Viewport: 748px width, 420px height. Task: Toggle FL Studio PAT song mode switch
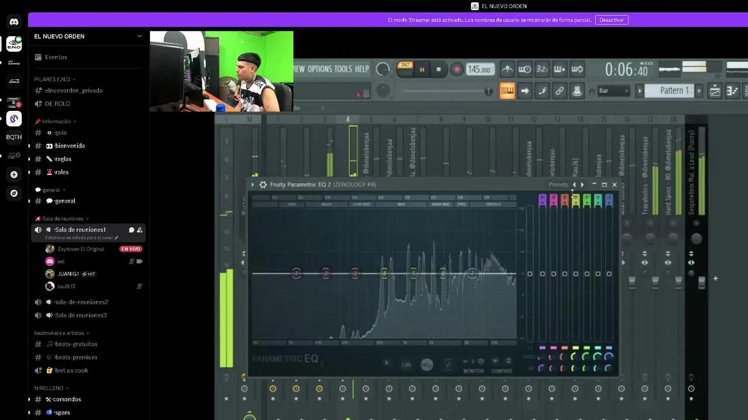tap(405, 69)
